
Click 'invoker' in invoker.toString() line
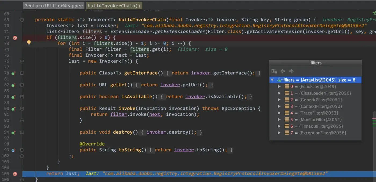184,150
